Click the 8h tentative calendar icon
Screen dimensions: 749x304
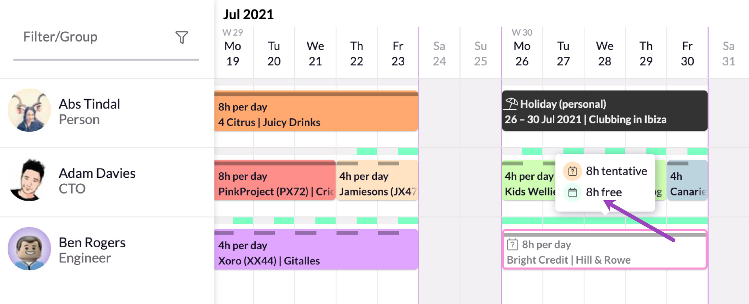pyautogui.click(x=572, y=171)
